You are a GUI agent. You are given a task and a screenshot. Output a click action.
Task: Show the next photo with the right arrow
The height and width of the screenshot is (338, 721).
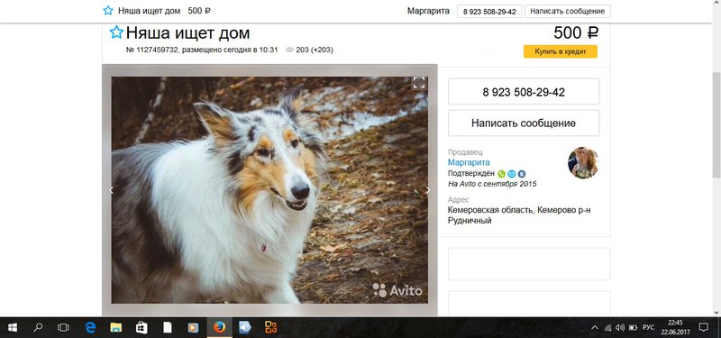(428, 190)
